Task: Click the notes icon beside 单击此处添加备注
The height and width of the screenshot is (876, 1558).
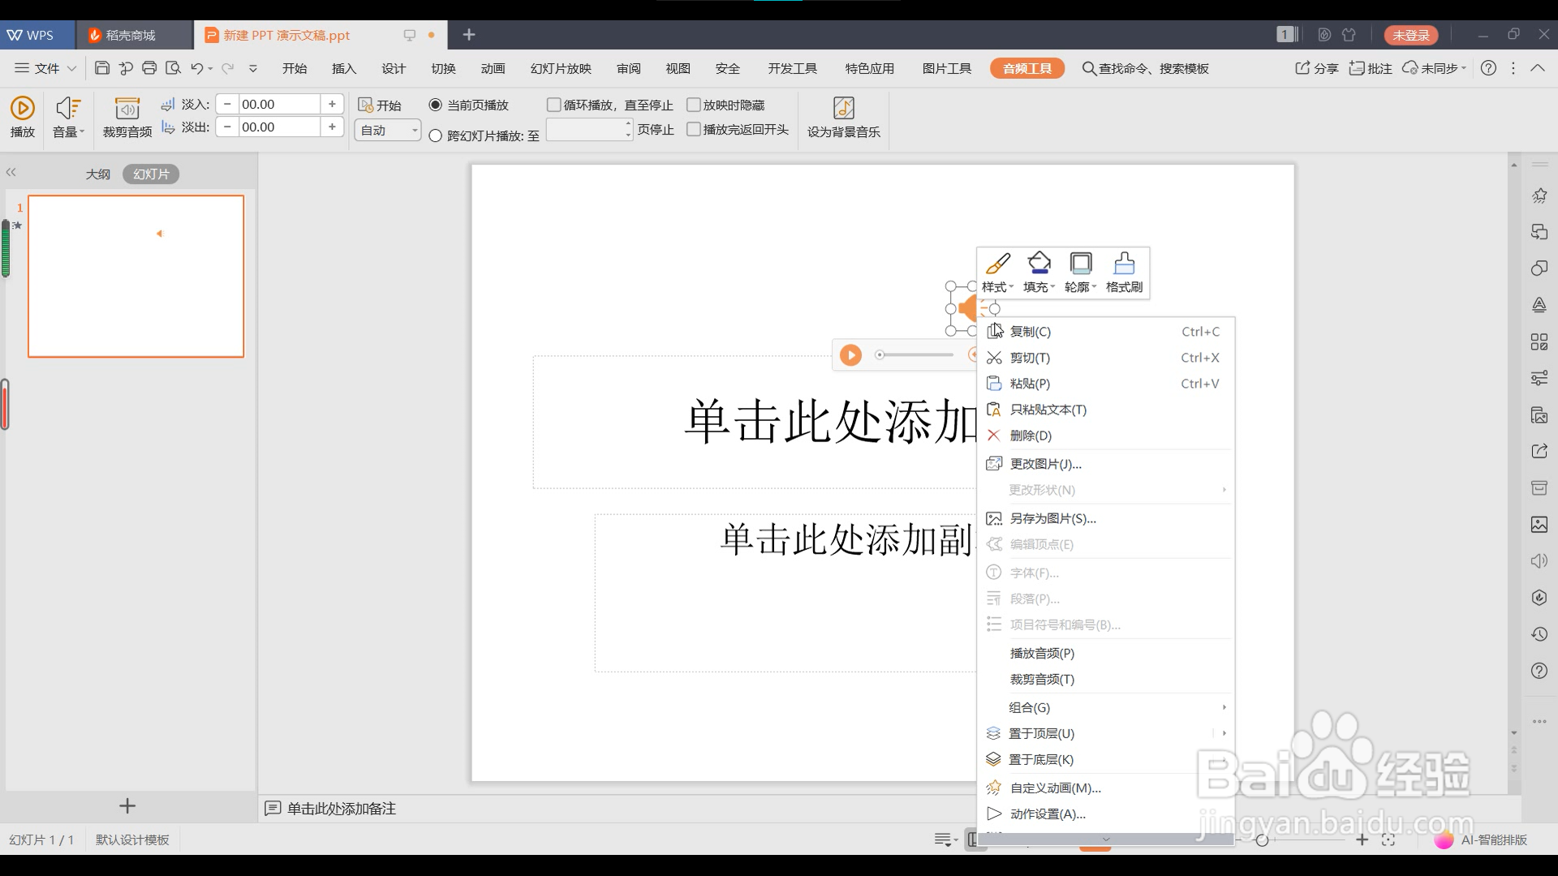Action: point(273,809)
